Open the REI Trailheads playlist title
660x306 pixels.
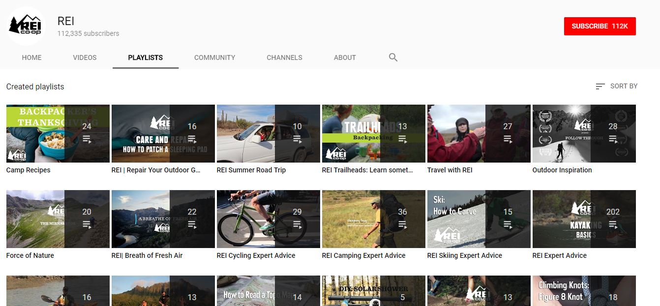[367, 170]
